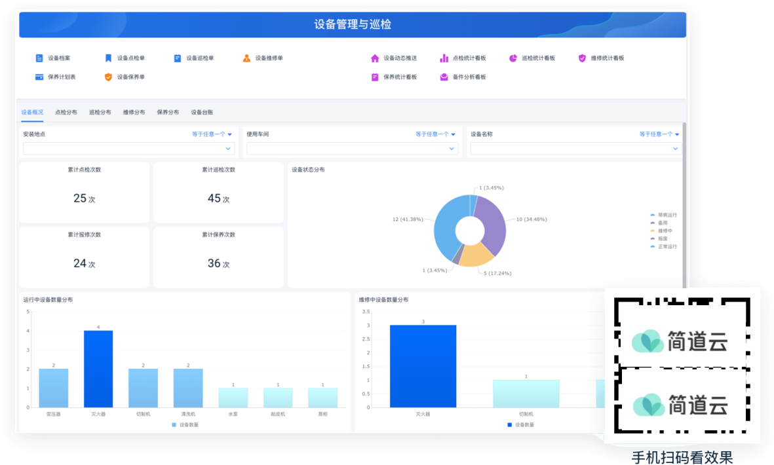The width and height of the screenshot is (774, 465).
Task: Toggle the 报废 legend entry
Action: point(659,238)
